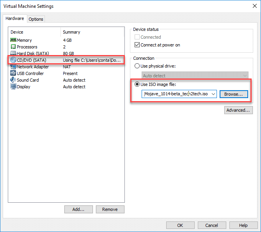The image size is (261, 232).
Task: Open the Hardware tab
Action: (x=14, y=19)
